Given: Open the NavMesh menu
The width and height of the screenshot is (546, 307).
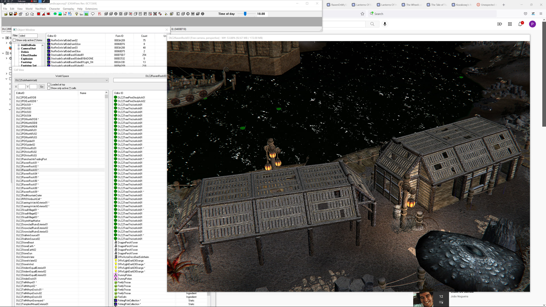Looking at the screenshot, I should pyautogui.click(x=41, y=9).
